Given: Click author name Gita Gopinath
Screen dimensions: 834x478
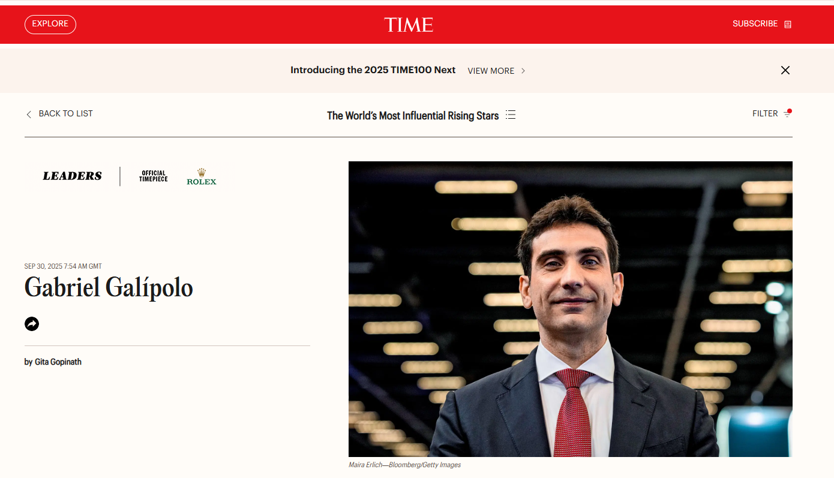Looking at the screenshot, I should pyautogui.click(x=58, y=362).
